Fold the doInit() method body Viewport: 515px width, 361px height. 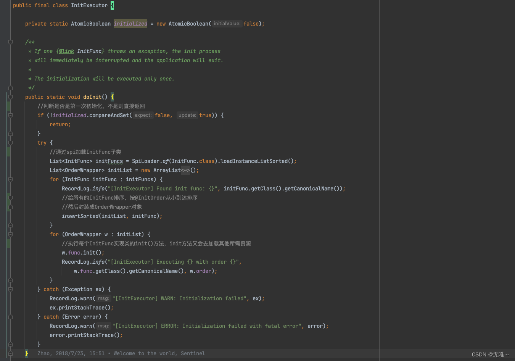[11, 97]
